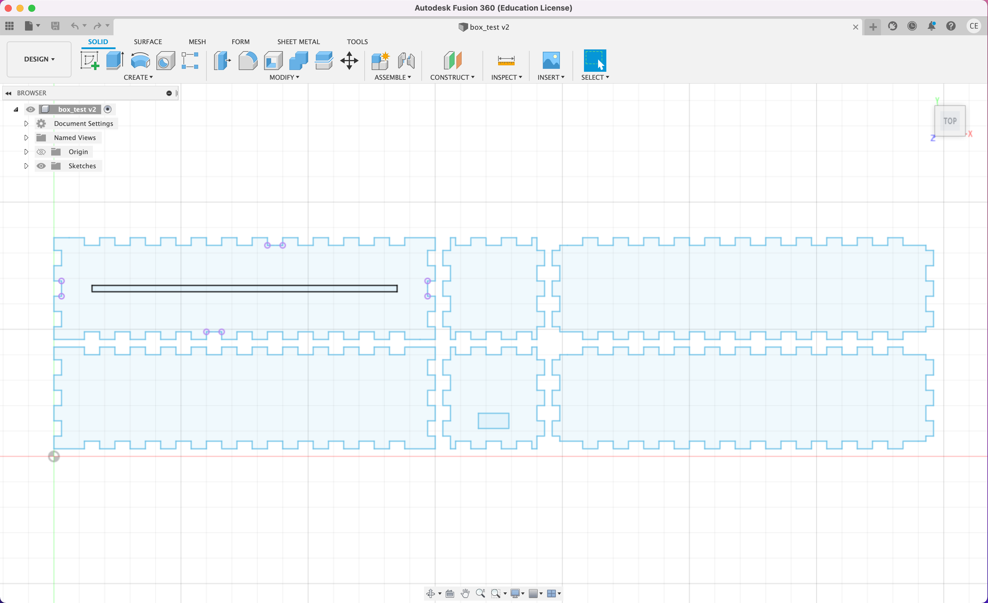The width and height of the screenshot is (988, 603).
Task: Select the Joint icon in Assemble
Action: [406, 61]
